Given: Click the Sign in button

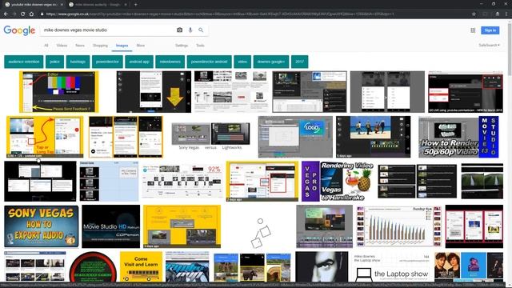Looking at the screenshot, I should coord(490,30).
